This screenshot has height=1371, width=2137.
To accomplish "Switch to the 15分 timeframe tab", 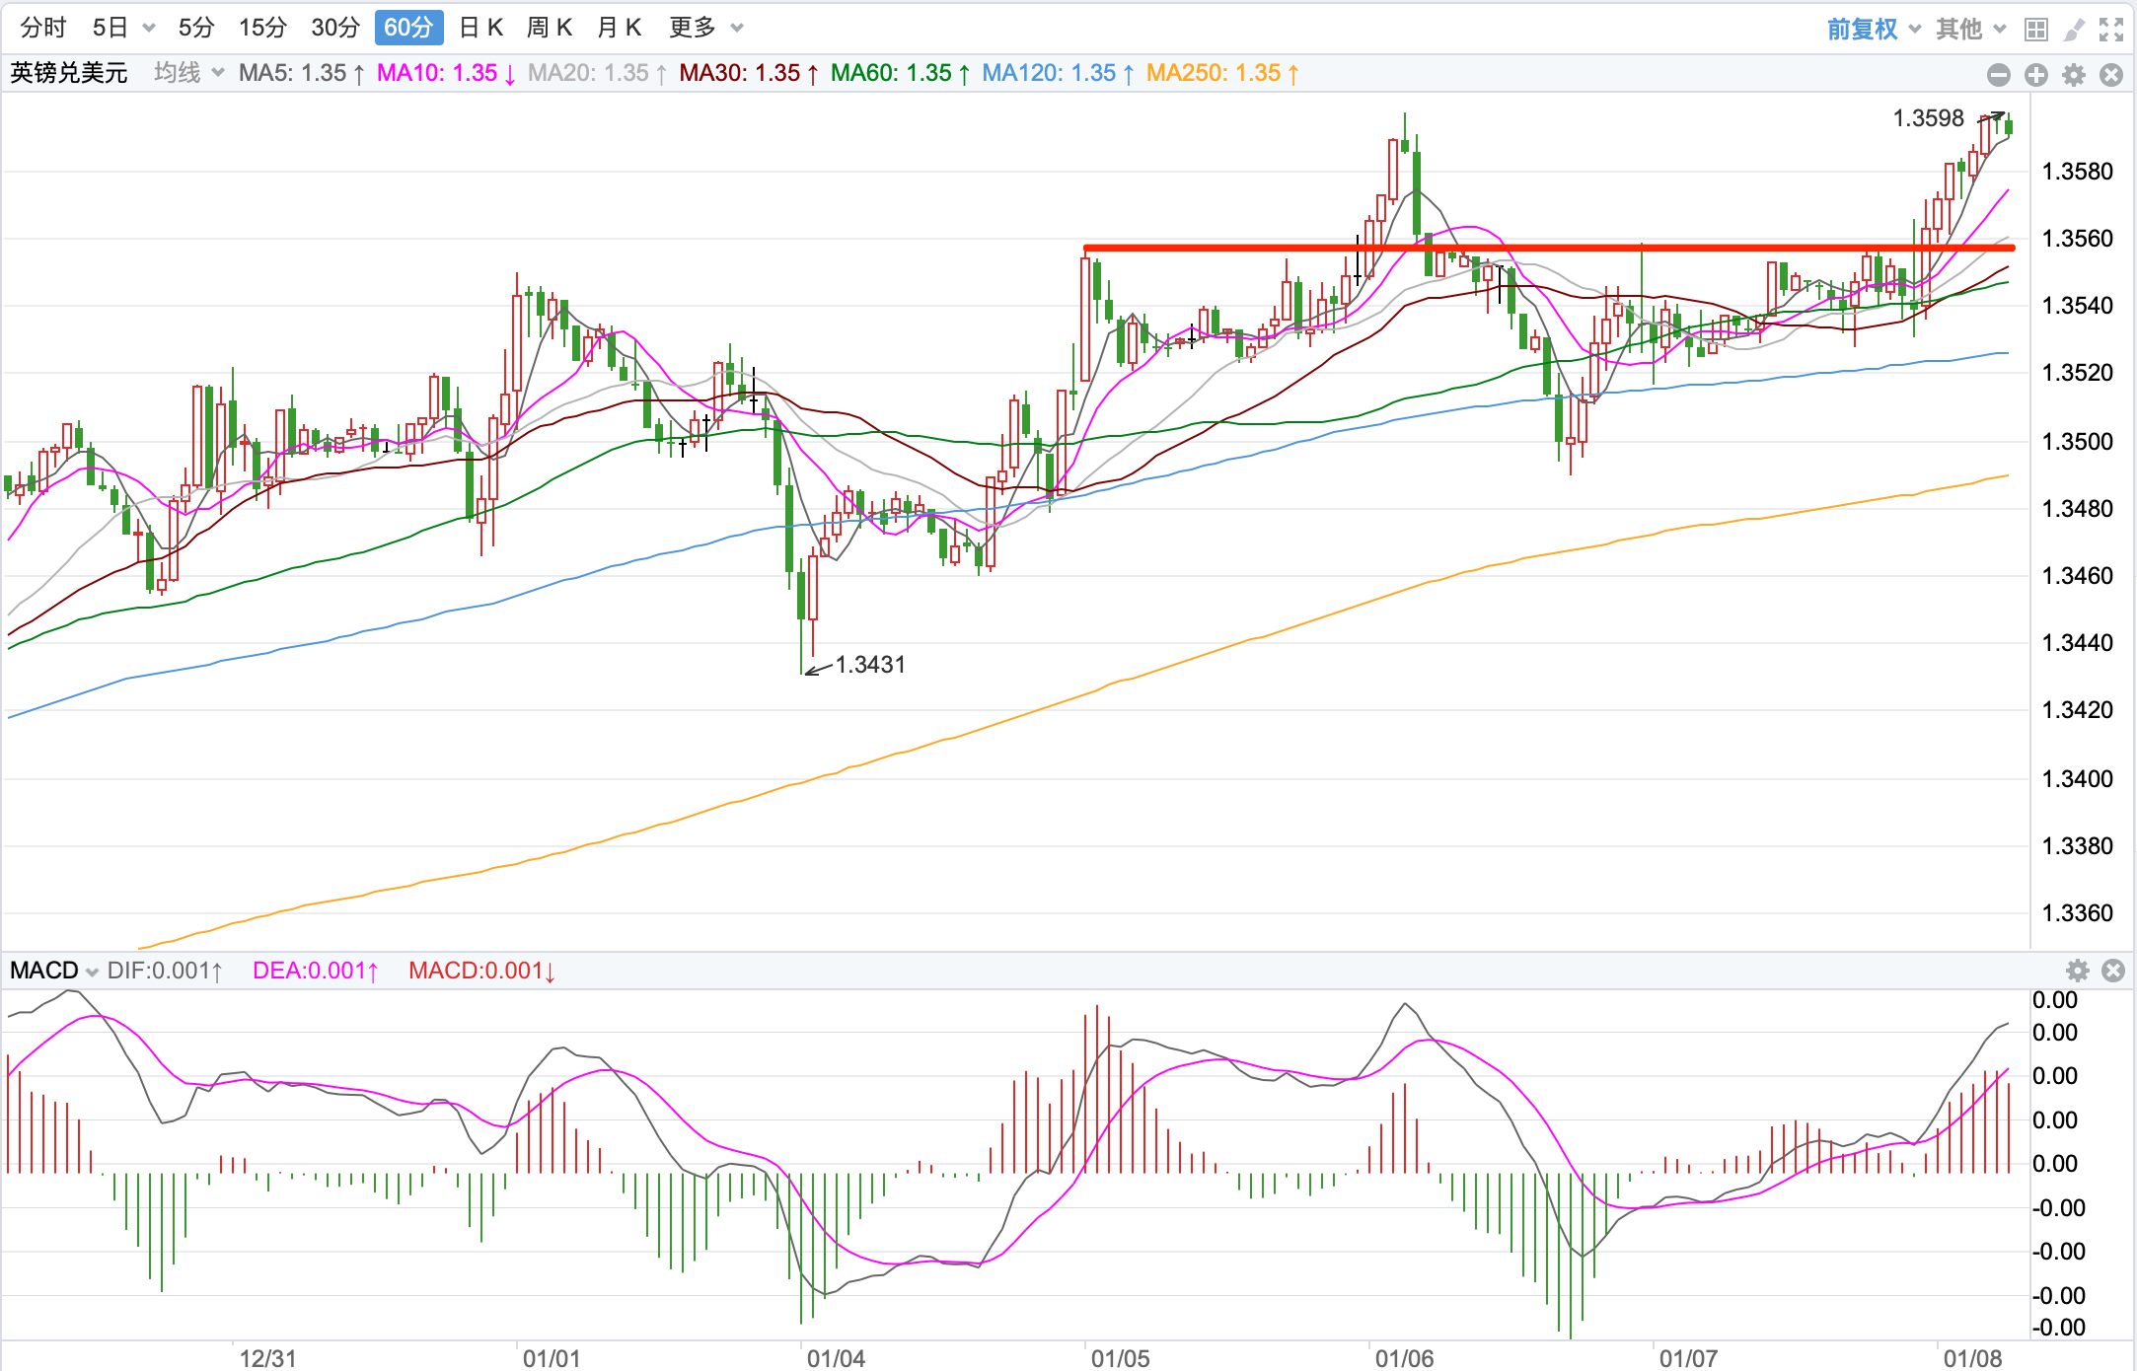I will click(x=262, y=28).
